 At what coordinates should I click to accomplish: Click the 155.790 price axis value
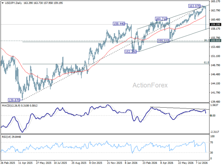[215, 38]
